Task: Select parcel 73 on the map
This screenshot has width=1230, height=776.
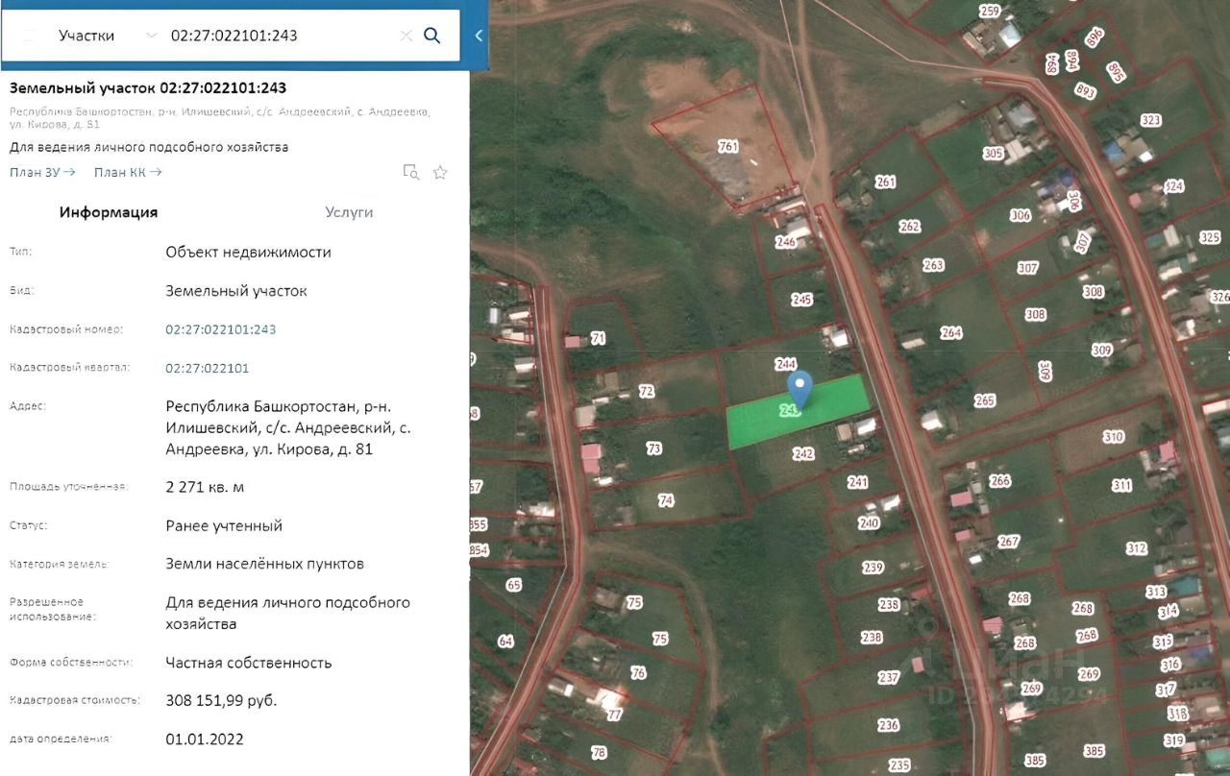Action: click(654, 449)
